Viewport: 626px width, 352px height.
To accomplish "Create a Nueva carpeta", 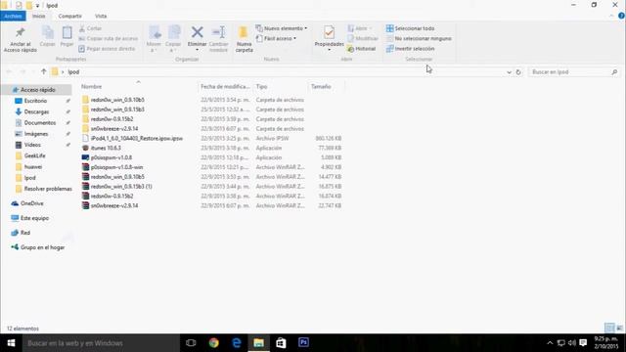I will (244, 39).
